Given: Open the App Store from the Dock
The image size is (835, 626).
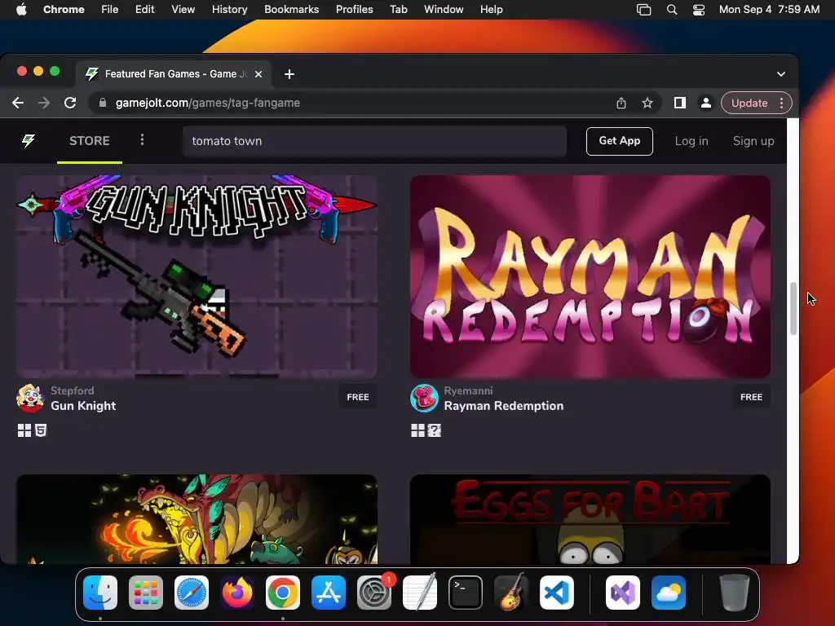Looking at the screenshot, I should [x=329, y=593].
